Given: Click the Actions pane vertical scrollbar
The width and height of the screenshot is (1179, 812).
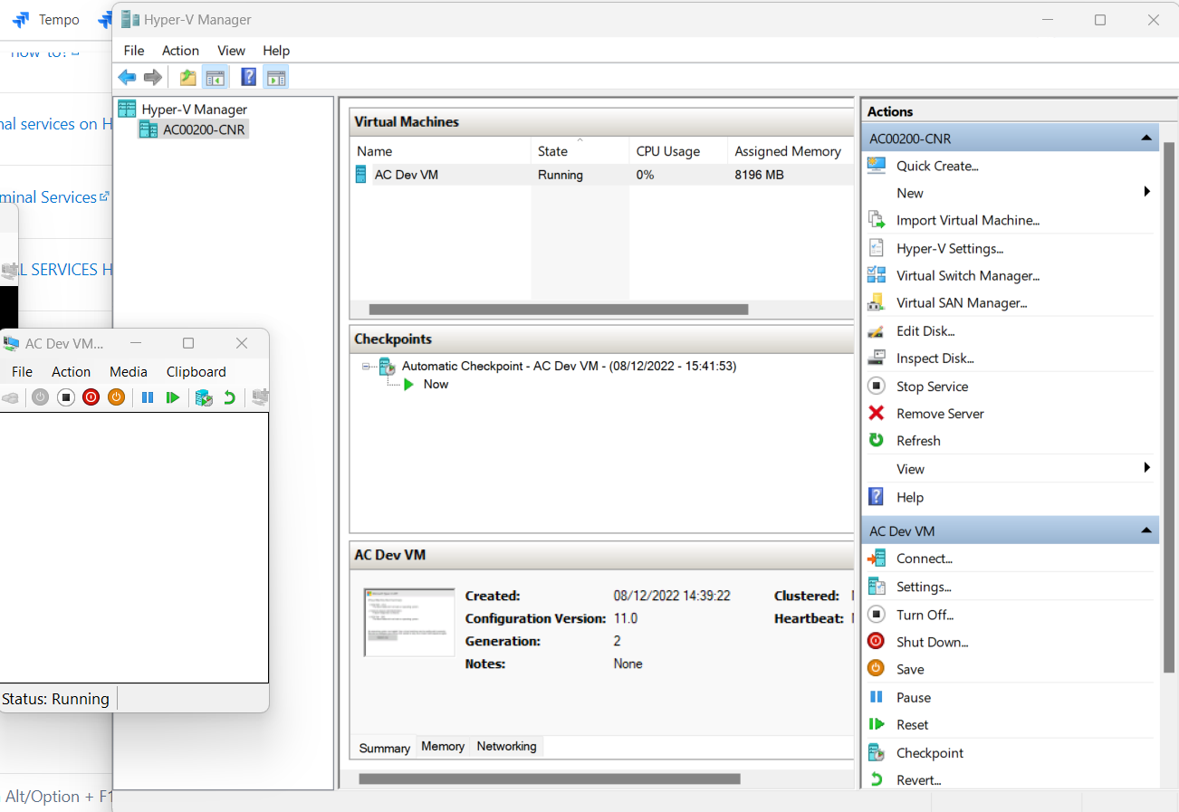Looking at the screenshot, I should [1168, 407].
